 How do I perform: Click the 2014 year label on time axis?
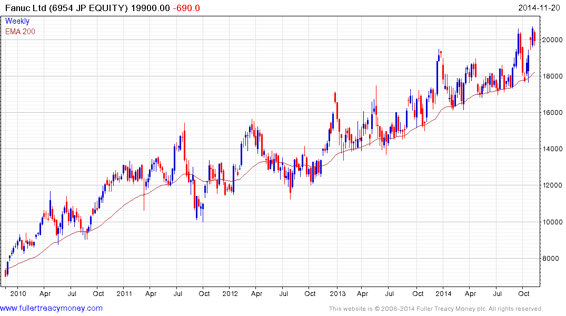(x=443, y=293)
